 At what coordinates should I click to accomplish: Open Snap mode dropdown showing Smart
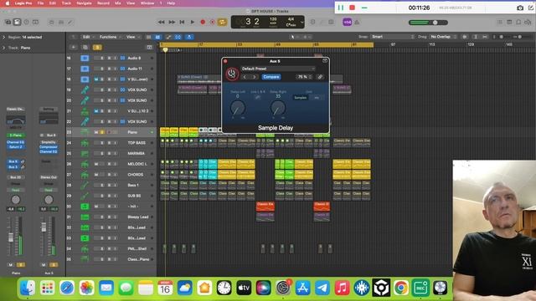[x=393, y=37]
